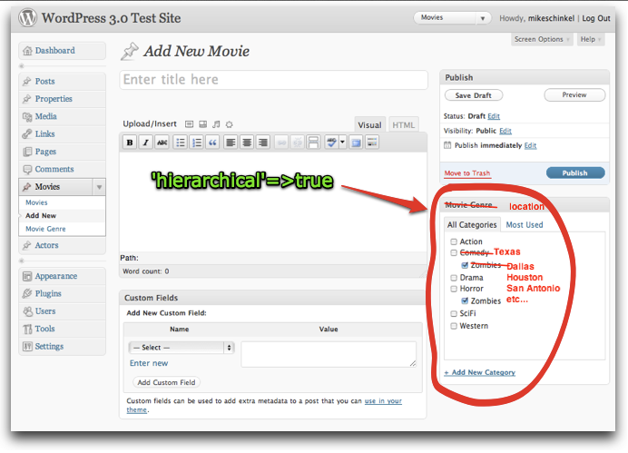
Task: Click into the Enter title here field
Action: 273,80
